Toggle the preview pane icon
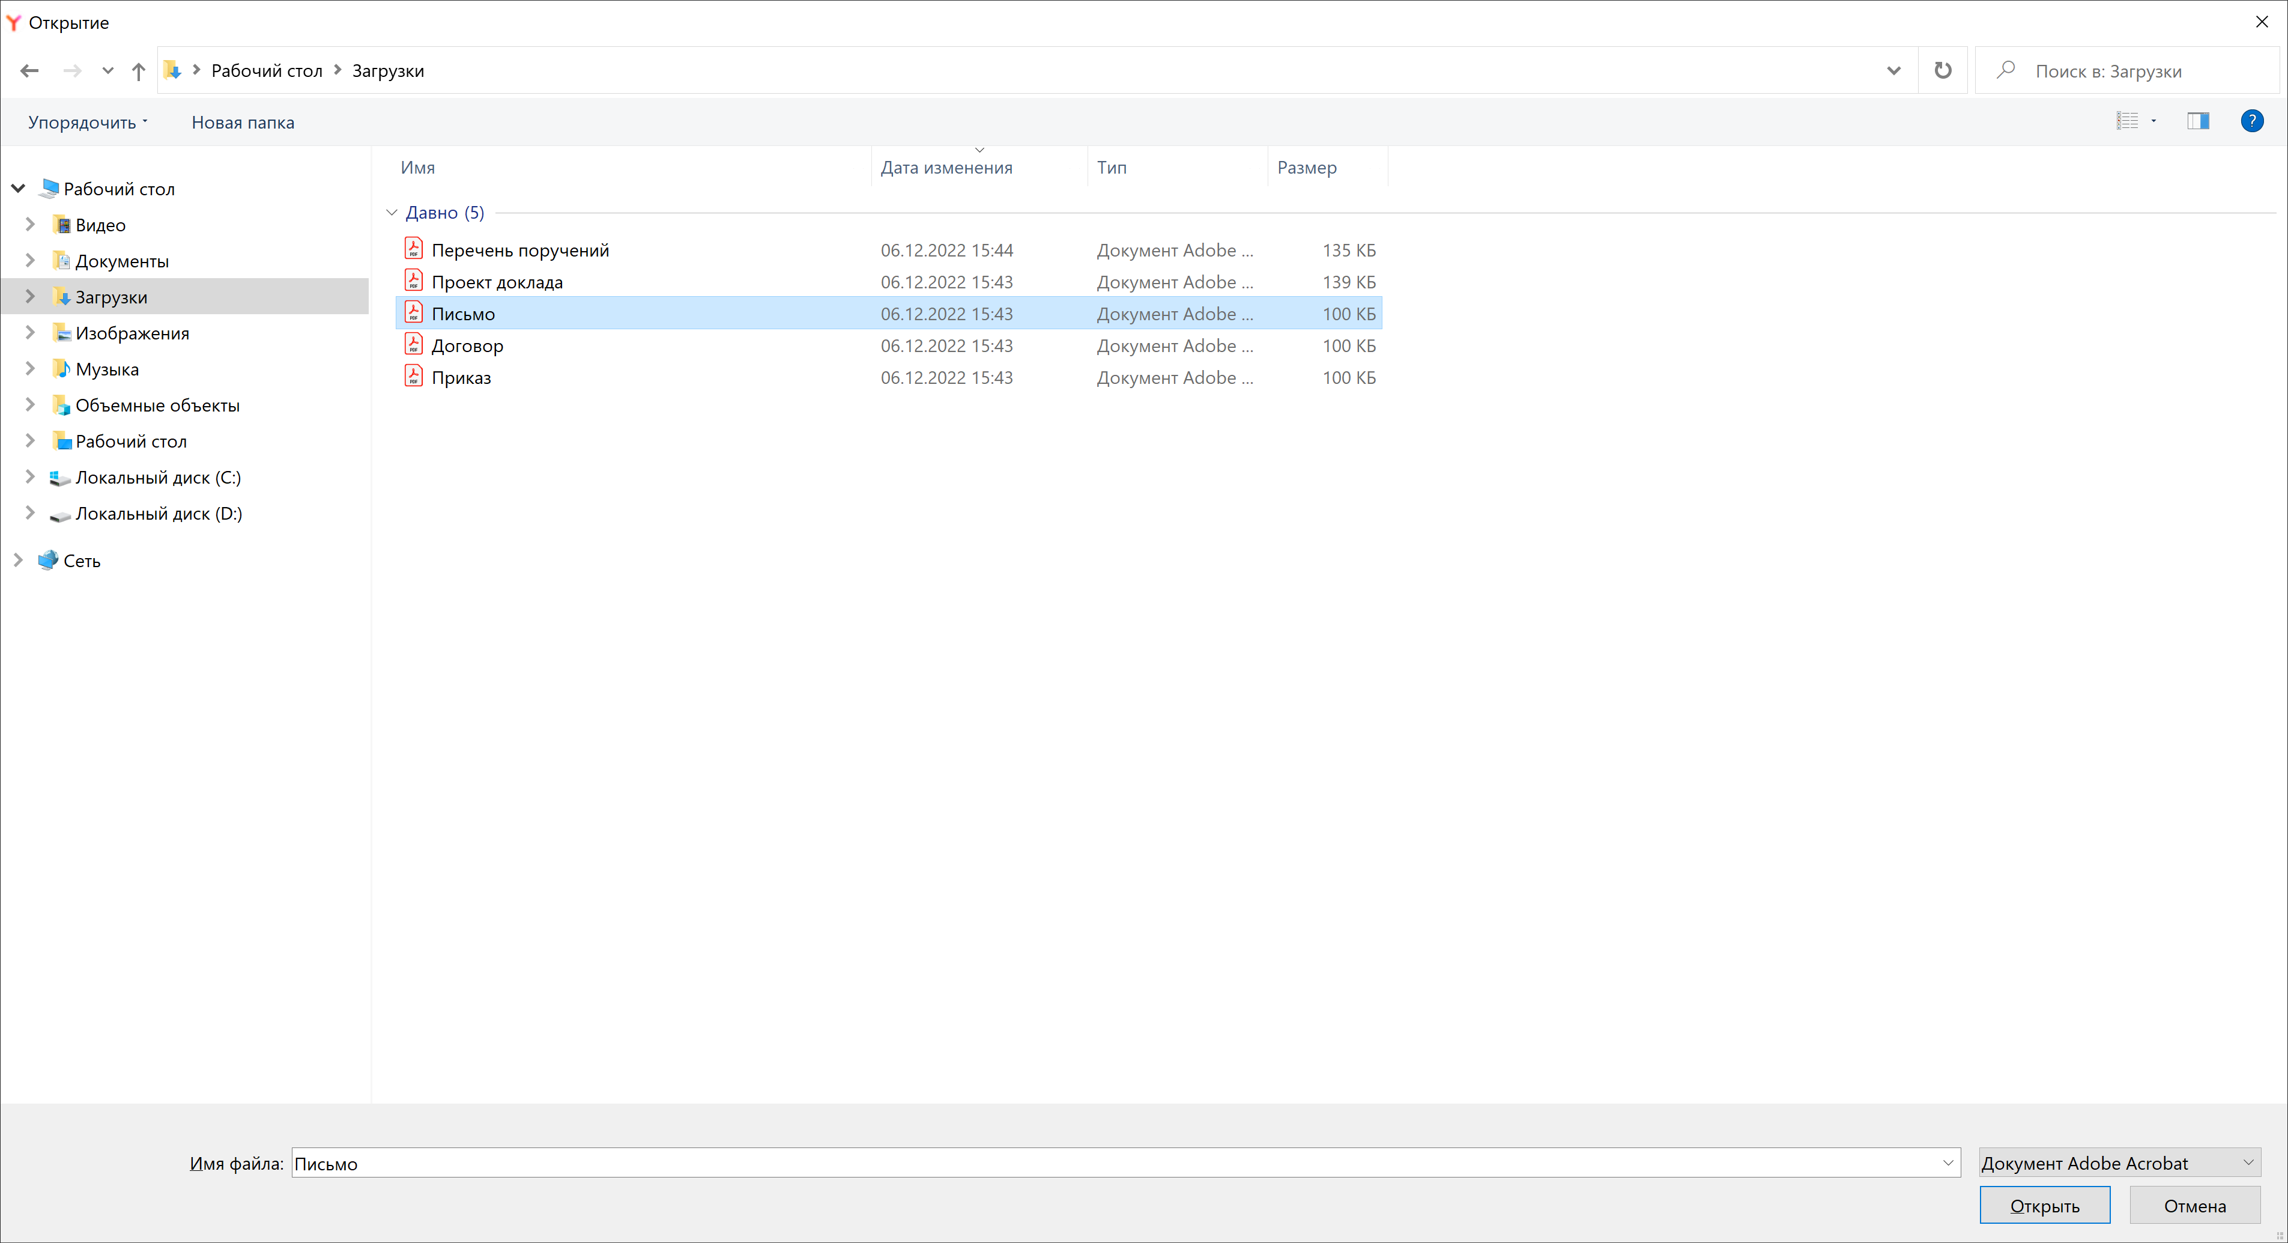Viewport: 2288px width, 1243px height. (x=2199, y=121)
